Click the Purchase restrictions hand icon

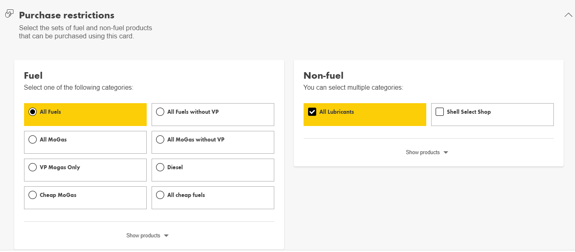click(x=9, y=14)
